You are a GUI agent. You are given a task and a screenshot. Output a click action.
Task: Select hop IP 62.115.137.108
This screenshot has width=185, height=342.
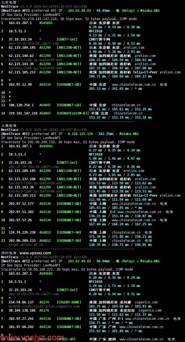pyautogui.click(x=22, y=179)
